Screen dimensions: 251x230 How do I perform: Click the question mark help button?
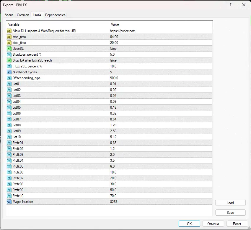(230, 5)
